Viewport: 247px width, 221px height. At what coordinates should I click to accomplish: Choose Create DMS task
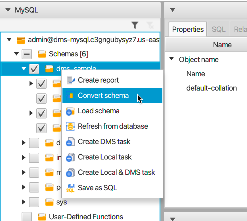pyautogui.click(x=112, y=142)
